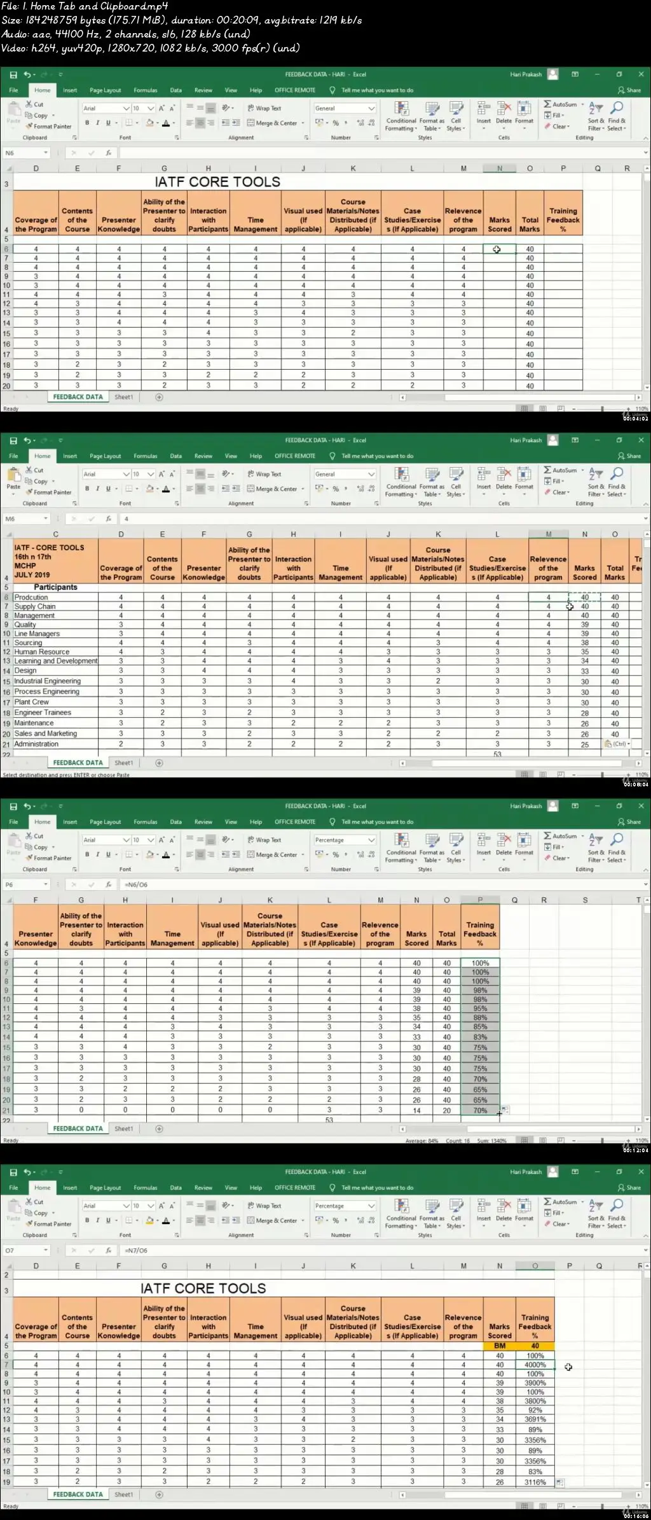651x1520 pixels.
Task: Open Help tab in the 00:04:02 frame
Action: (256, 90)
